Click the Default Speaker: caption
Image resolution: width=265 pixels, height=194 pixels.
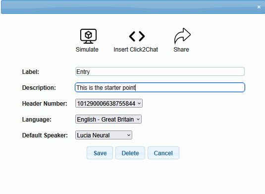click(x=45, y=135)
